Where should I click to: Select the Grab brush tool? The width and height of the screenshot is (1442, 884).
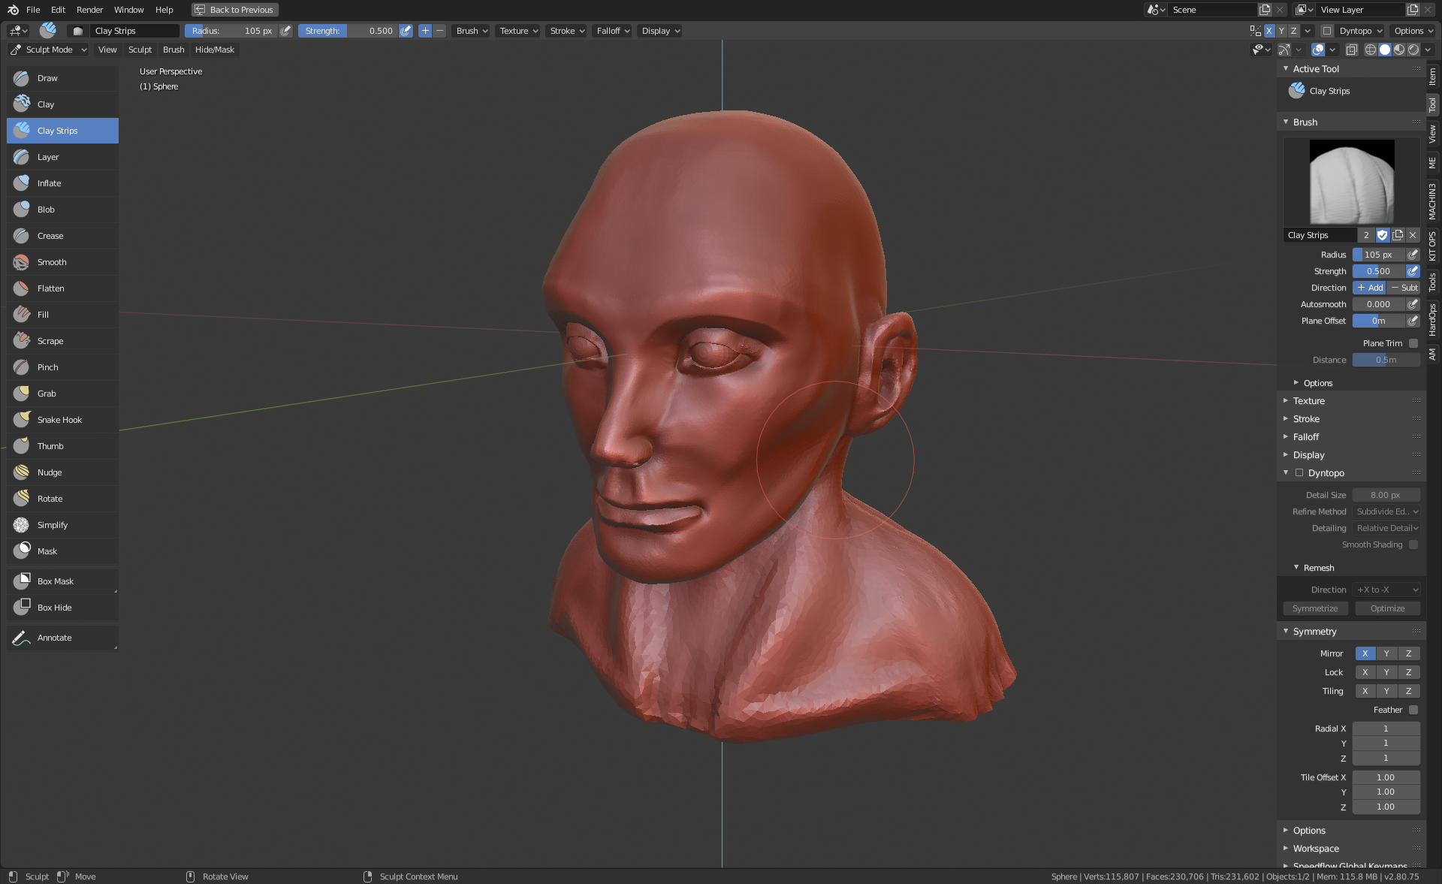click(47, 394)
